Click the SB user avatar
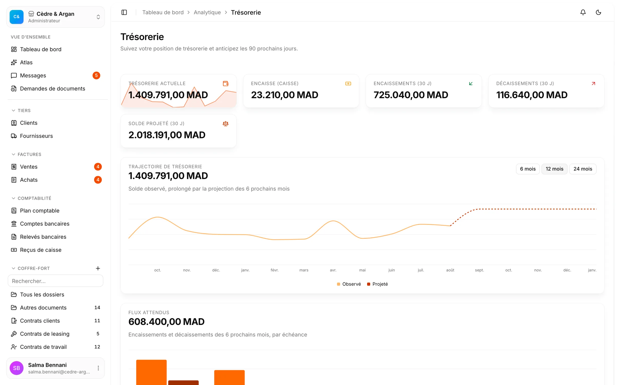 (x=16, y=368)
